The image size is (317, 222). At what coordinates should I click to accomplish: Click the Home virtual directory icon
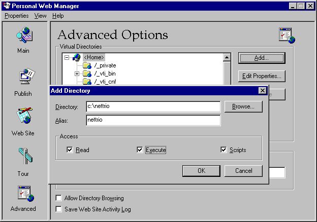pos(76,58)
